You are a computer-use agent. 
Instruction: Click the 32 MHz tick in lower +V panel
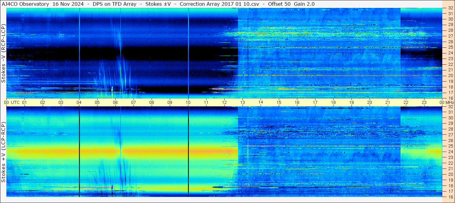coord(450,107)
